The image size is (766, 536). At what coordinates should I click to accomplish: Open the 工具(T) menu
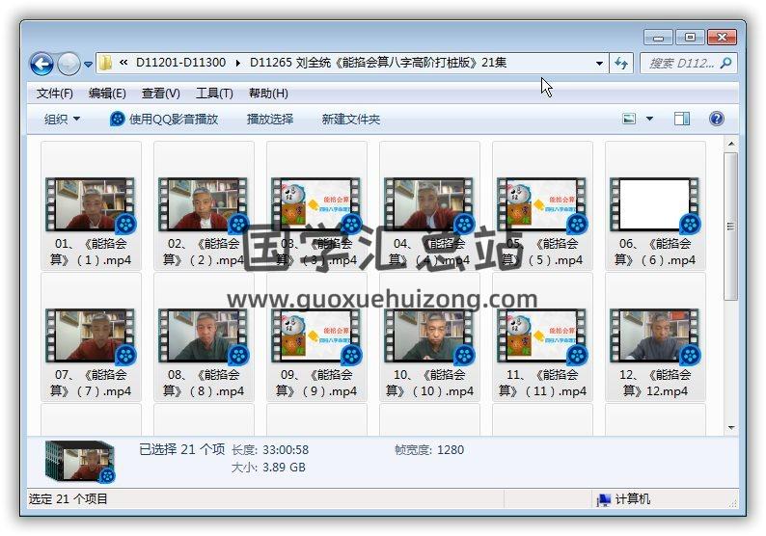pos(214,93)
